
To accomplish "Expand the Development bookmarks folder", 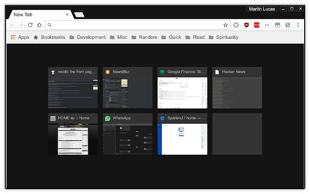I will pyautogui.click(x=88, y=37).
